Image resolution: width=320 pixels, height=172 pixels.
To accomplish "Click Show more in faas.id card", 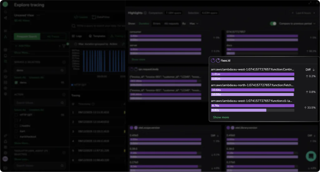I will 221,117.
